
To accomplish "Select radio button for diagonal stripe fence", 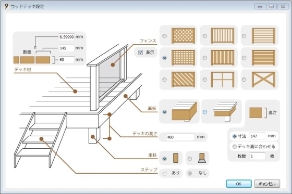I will pos(164,80).
